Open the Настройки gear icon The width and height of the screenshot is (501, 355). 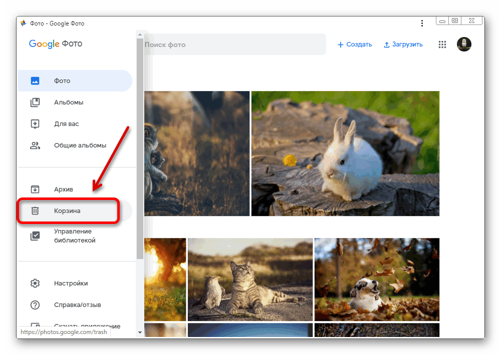coord(35,283)
